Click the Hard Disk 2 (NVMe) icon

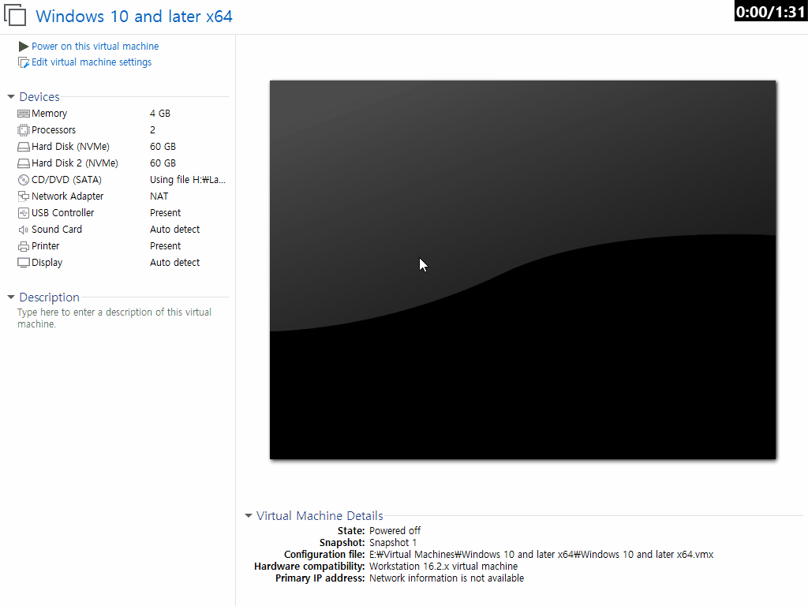click(23, 163)
